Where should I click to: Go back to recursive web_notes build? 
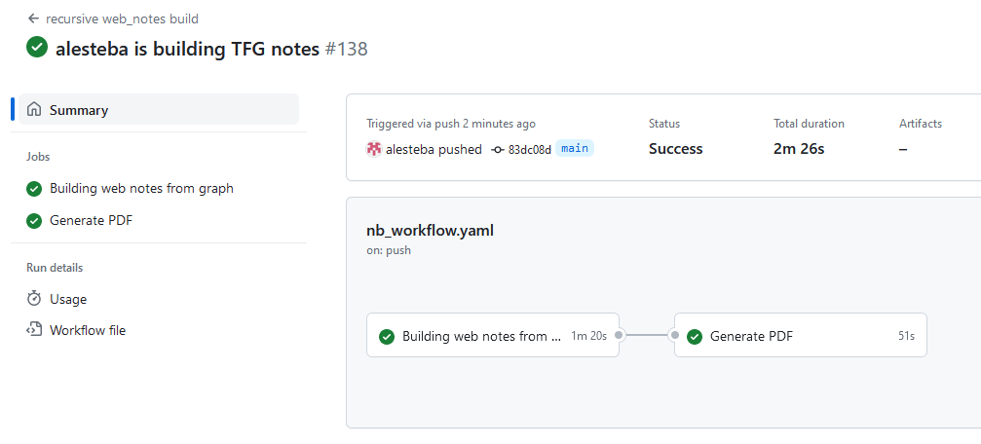[x=122, y=18]
